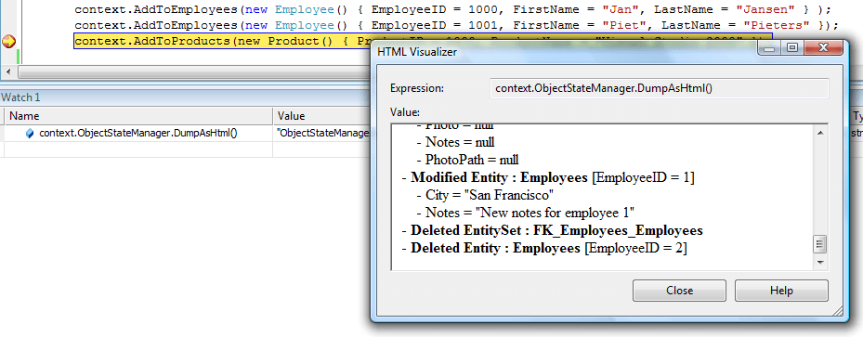
Task: Click the "ObjectStateManage" value cell
Action: pos(322,133)
